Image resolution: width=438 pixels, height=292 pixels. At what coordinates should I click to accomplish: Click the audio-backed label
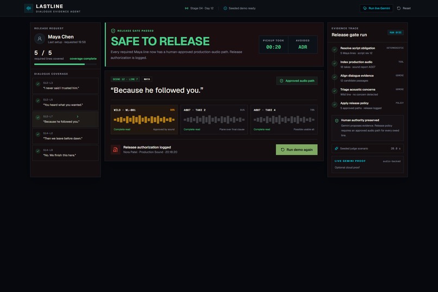click(392, 161)
